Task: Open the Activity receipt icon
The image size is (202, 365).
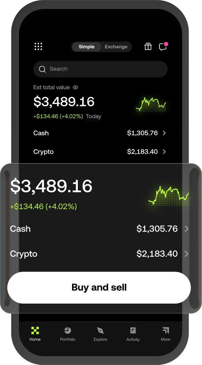Action: point(133,330)
